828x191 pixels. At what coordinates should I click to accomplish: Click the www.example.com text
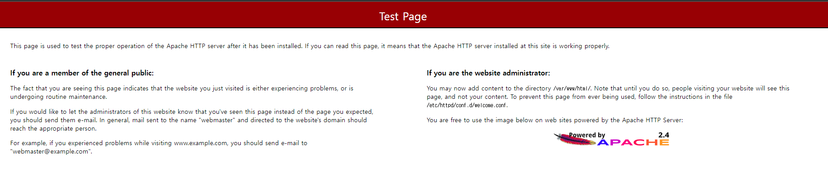pos(200,143)
